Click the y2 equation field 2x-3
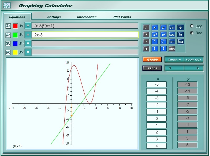 [x=85, y=35]
